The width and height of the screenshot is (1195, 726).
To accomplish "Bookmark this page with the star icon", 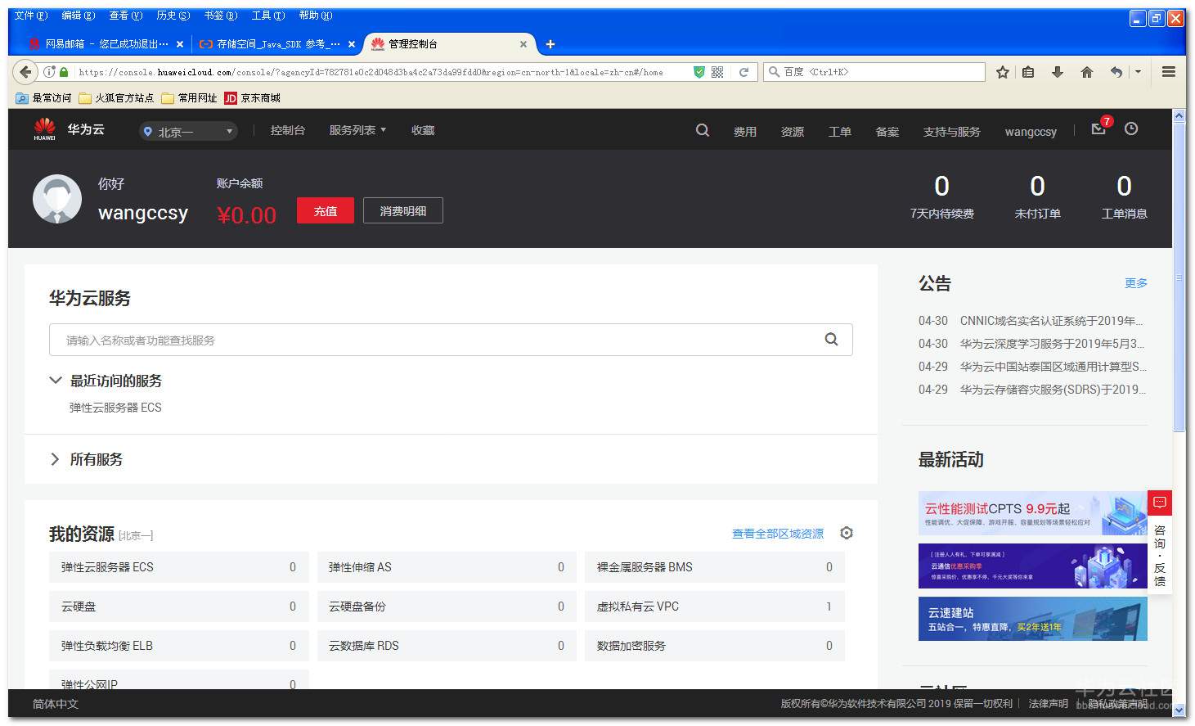I will pos(1003,72).
